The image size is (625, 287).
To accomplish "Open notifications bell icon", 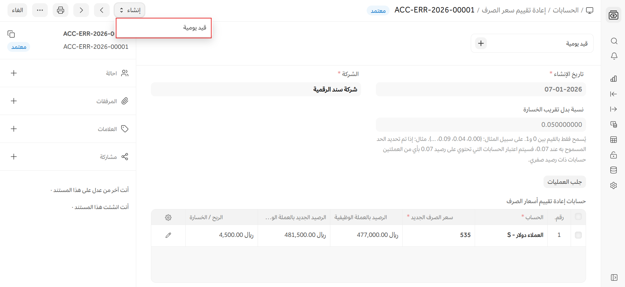I will [x=614, y=56].
